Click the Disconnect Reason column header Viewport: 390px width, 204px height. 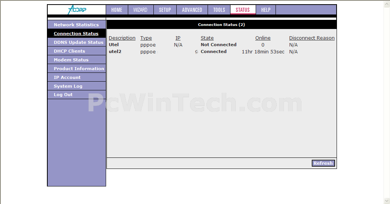click(312, 38)
